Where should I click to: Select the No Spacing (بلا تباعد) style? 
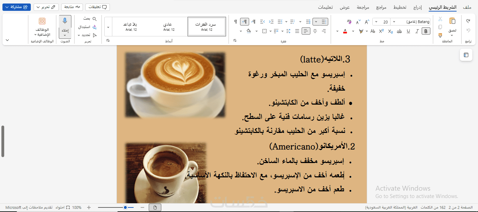[131, 27]
